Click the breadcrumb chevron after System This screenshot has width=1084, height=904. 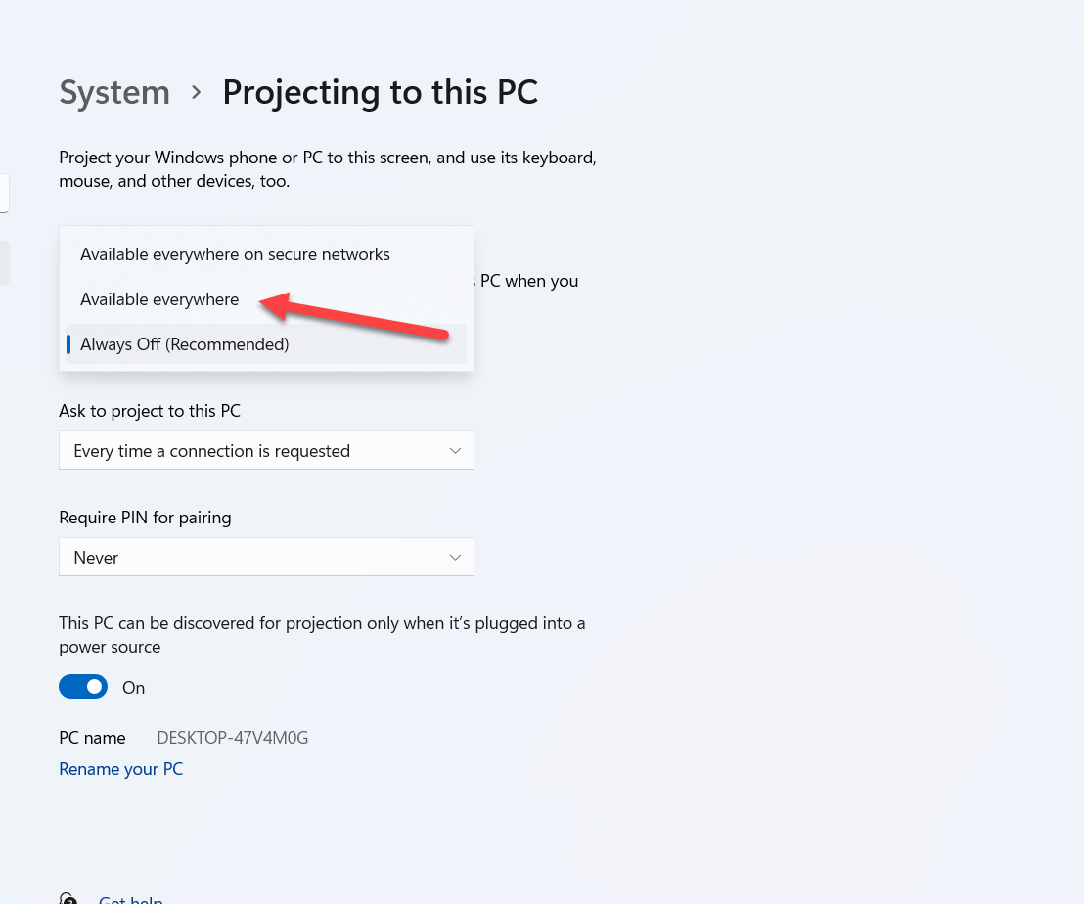click(x=197, y=92)
